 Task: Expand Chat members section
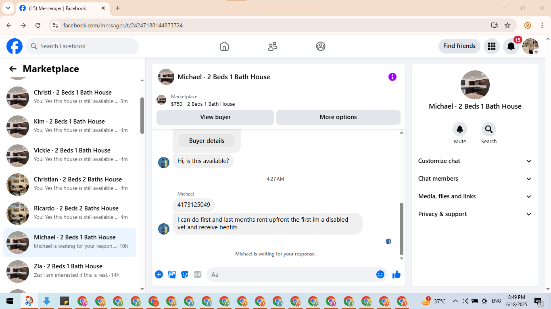[475, 179]
